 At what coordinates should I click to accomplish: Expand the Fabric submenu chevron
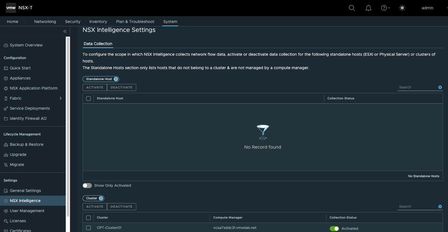(60, 98)
